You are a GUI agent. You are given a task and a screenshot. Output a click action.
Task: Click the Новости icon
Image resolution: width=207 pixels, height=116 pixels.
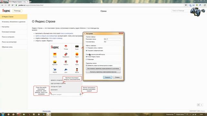[x=66, y=62]
